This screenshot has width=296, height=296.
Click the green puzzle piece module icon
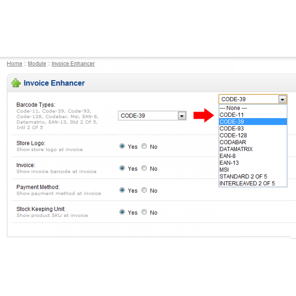pyautogui.click(x=16, y=83)
